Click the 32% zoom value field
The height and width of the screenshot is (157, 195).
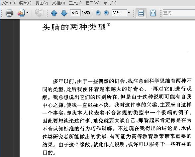click(x=120, y=13)
